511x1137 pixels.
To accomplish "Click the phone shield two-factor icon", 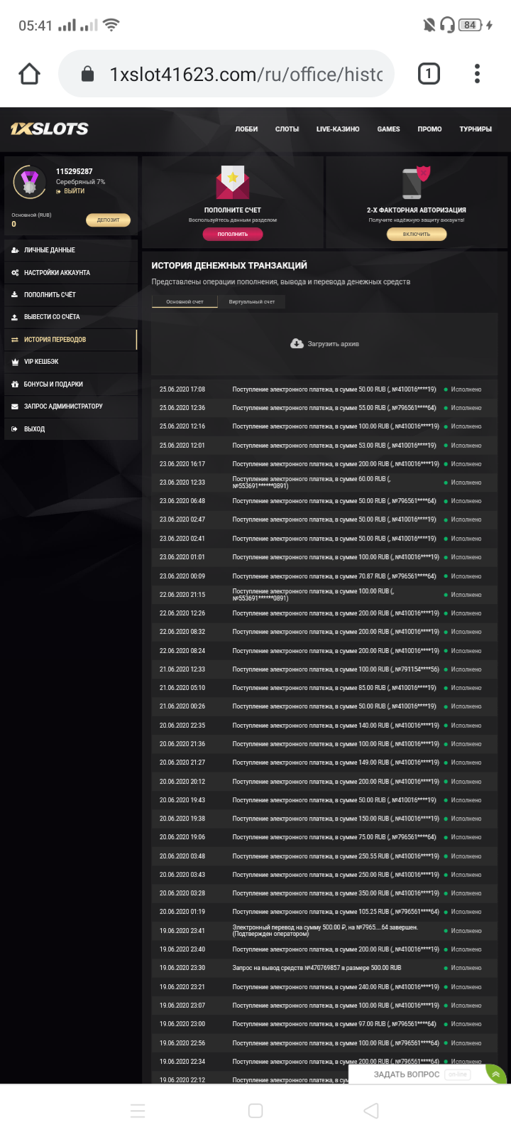I will pyautogui.click(x=416, y=182).
